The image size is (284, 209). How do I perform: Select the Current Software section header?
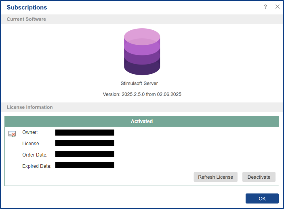26,19
